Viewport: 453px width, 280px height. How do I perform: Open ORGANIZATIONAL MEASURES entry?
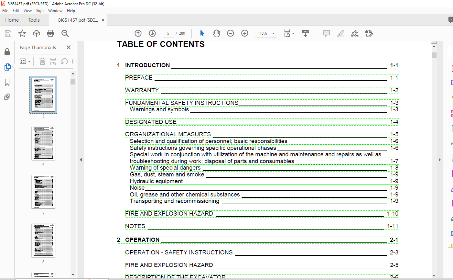click(262, 134)
